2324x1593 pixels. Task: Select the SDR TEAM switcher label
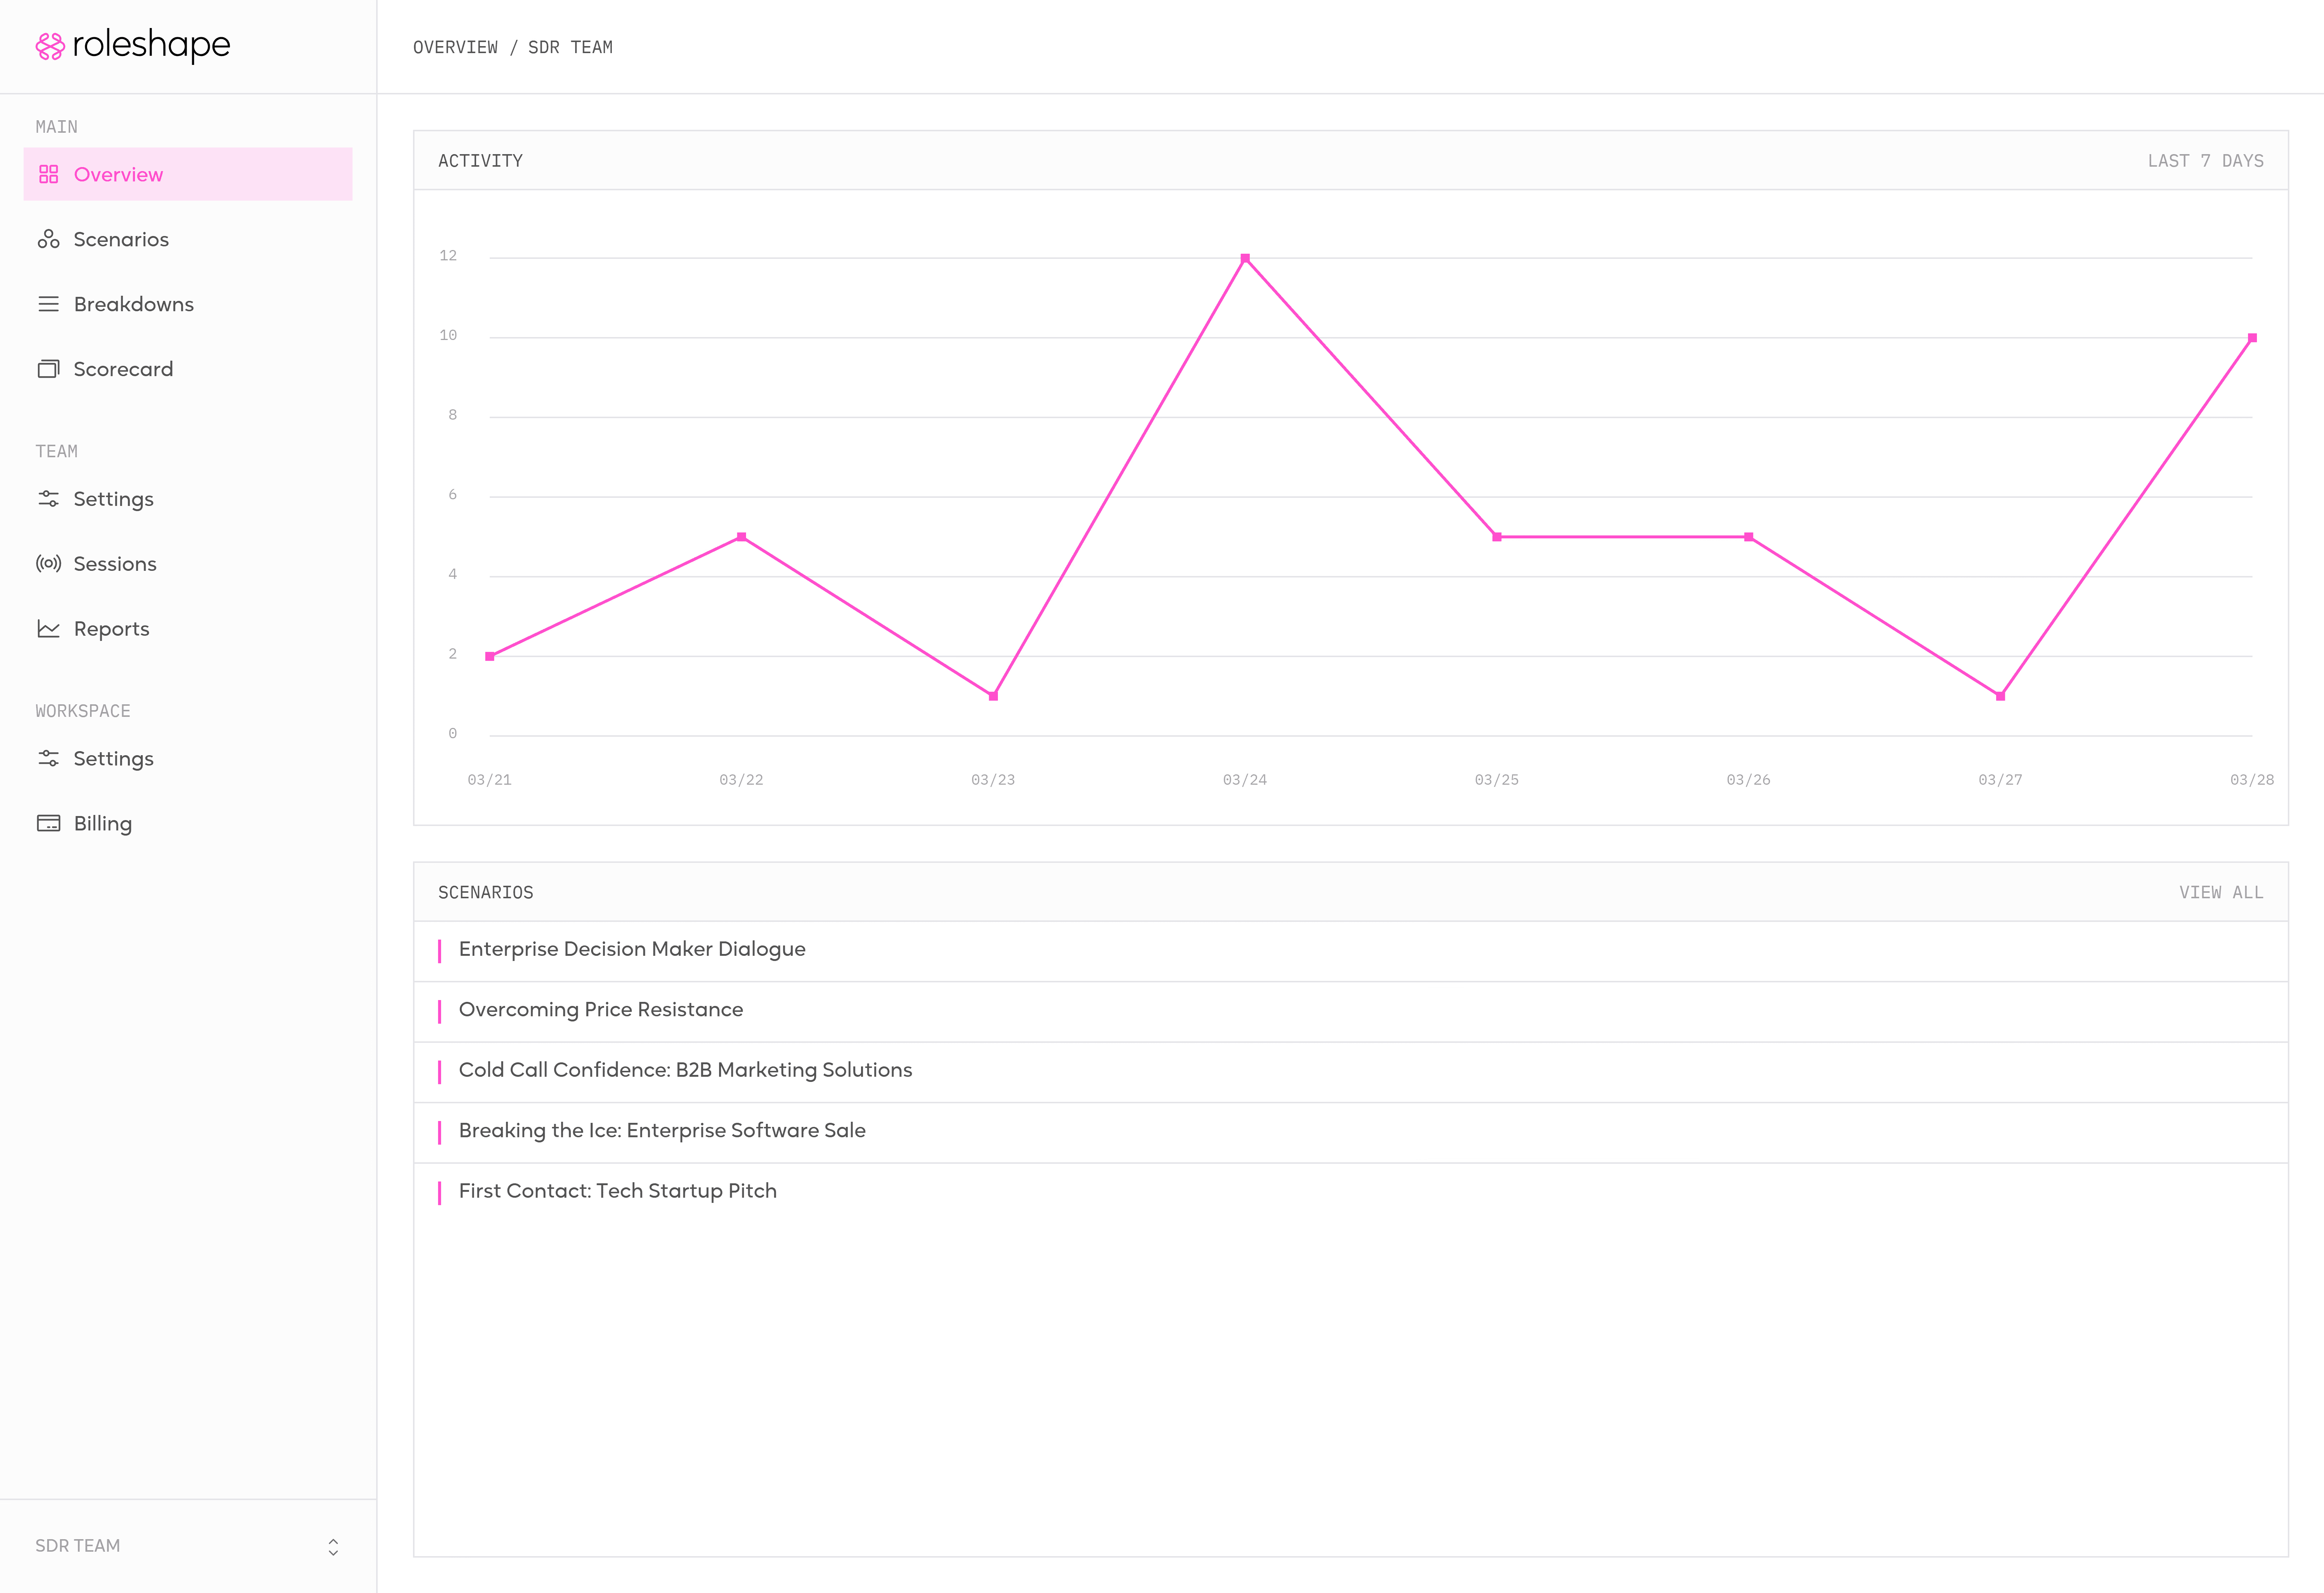(78, 1546)
